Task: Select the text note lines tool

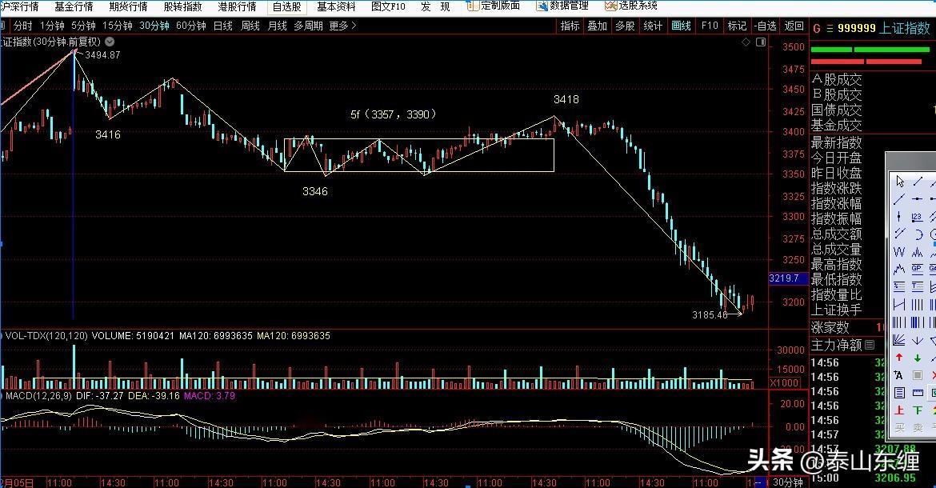Action: pyautogui.click(x=899, y=393)
